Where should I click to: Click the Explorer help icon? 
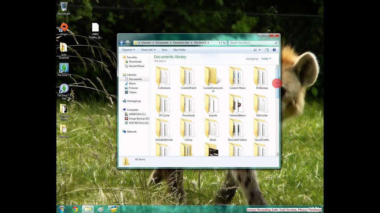pos(274,50)
